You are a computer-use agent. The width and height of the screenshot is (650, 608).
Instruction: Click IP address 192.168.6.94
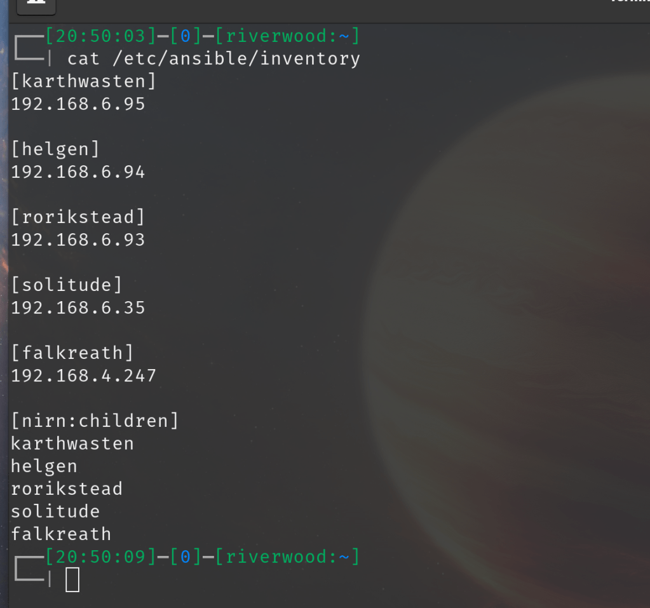(78, 172)
